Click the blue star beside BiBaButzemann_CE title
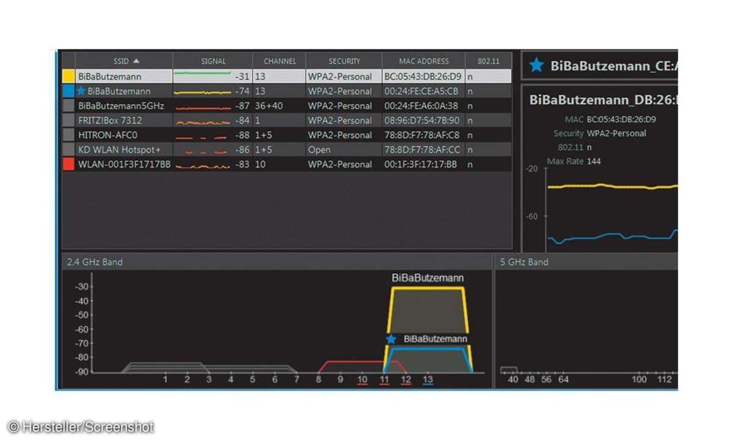Screen dimensions: 733x440 tap(536, 65)
